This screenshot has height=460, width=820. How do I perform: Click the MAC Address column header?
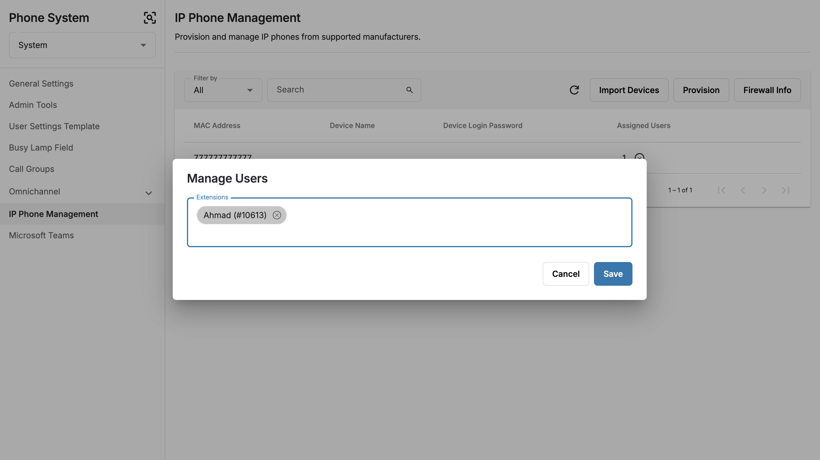pos(217,125)
